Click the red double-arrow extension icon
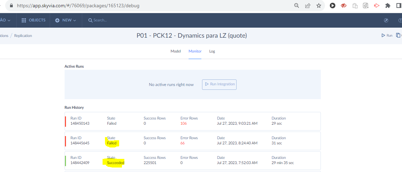 (377, 6)
